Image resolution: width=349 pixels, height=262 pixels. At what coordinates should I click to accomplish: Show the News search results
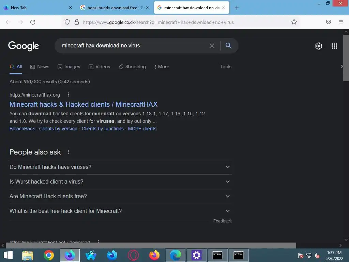(x=40, y=67)
